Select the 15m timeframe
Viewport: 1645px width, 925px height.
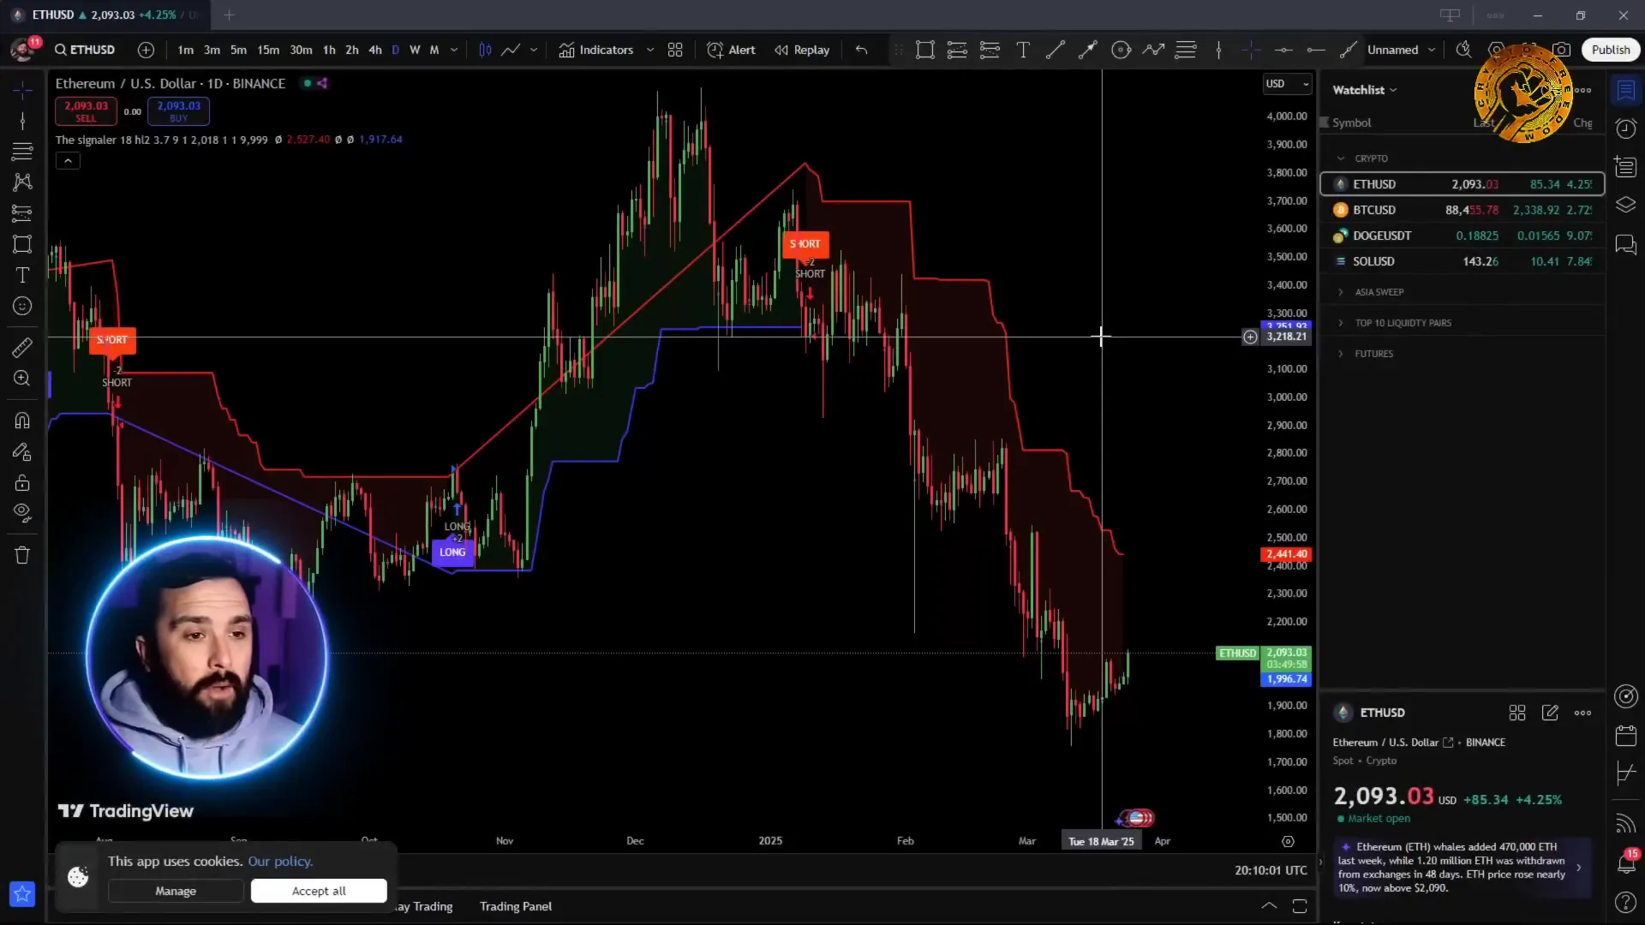[268, 50]
